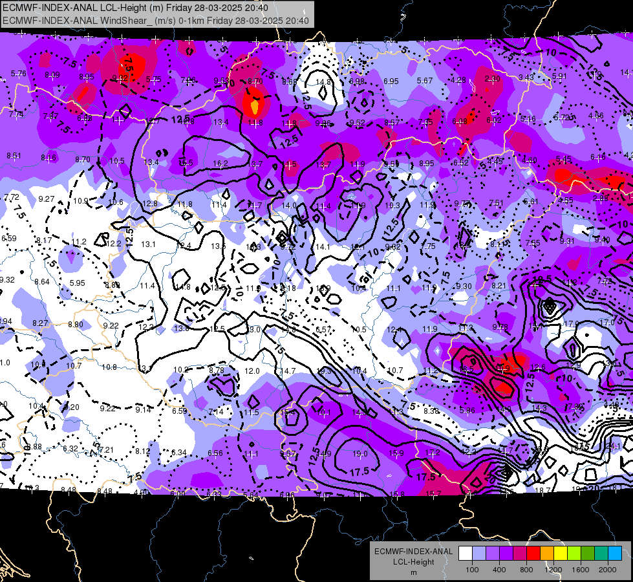Image resolution: width=633 pixels, height=582 pixels.
Task: Click the grid value 16.2
Action: pyautogui.click(x=220, y=164)
